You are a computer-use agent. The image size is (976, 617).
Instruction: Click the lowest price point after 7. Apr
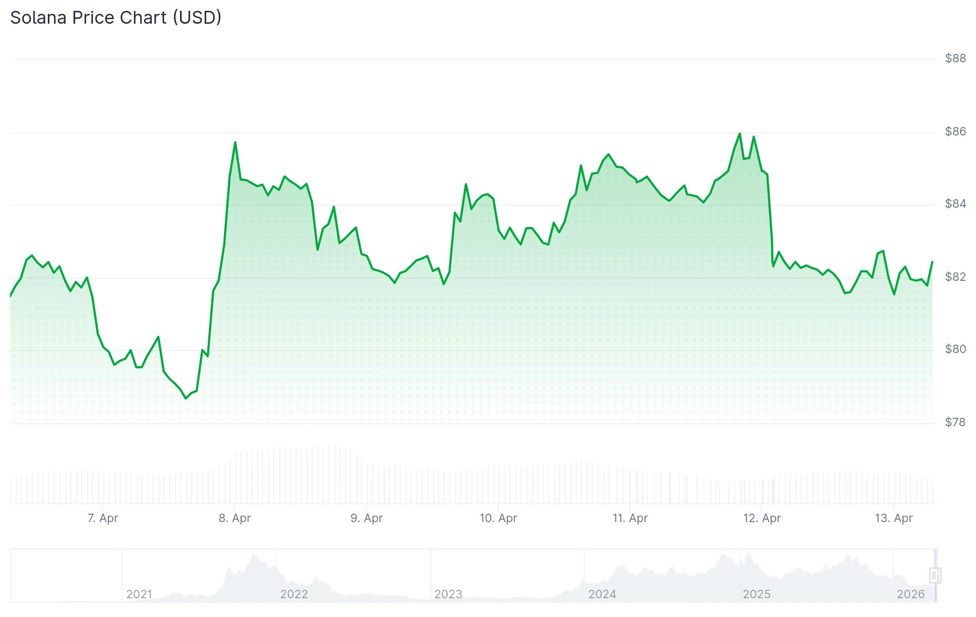(x=186, y=398)
